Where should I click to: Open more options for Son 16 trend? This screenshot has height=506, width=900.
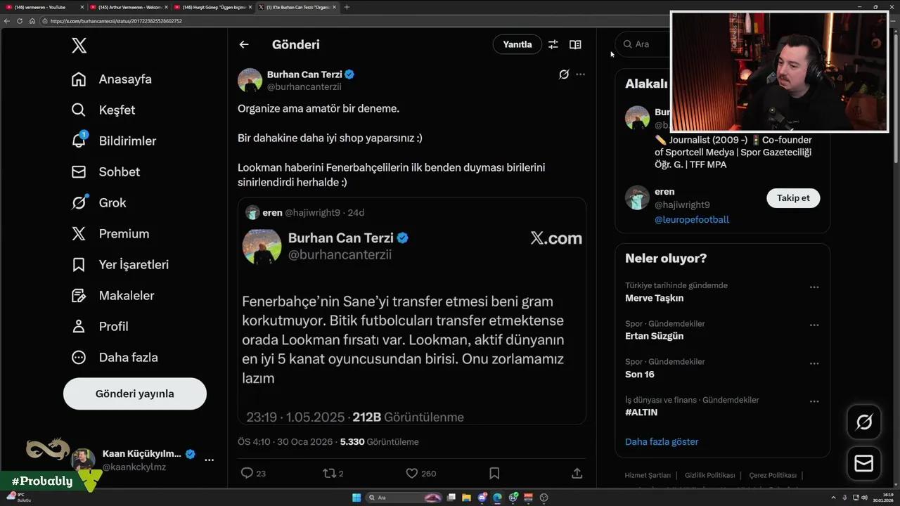(814, 363)
